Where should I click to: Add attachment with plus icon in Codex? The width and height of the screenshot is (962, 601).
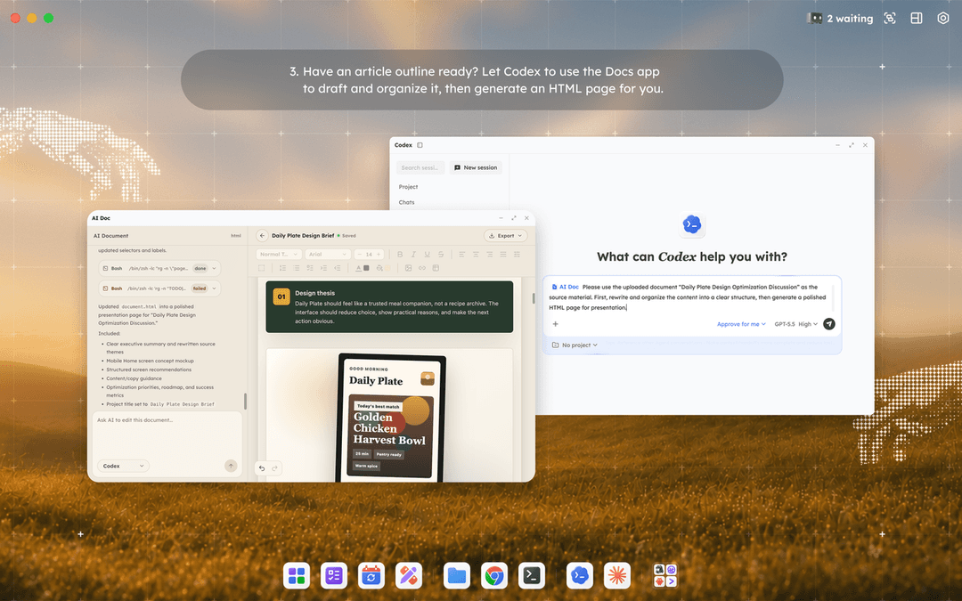click(555, 324)
